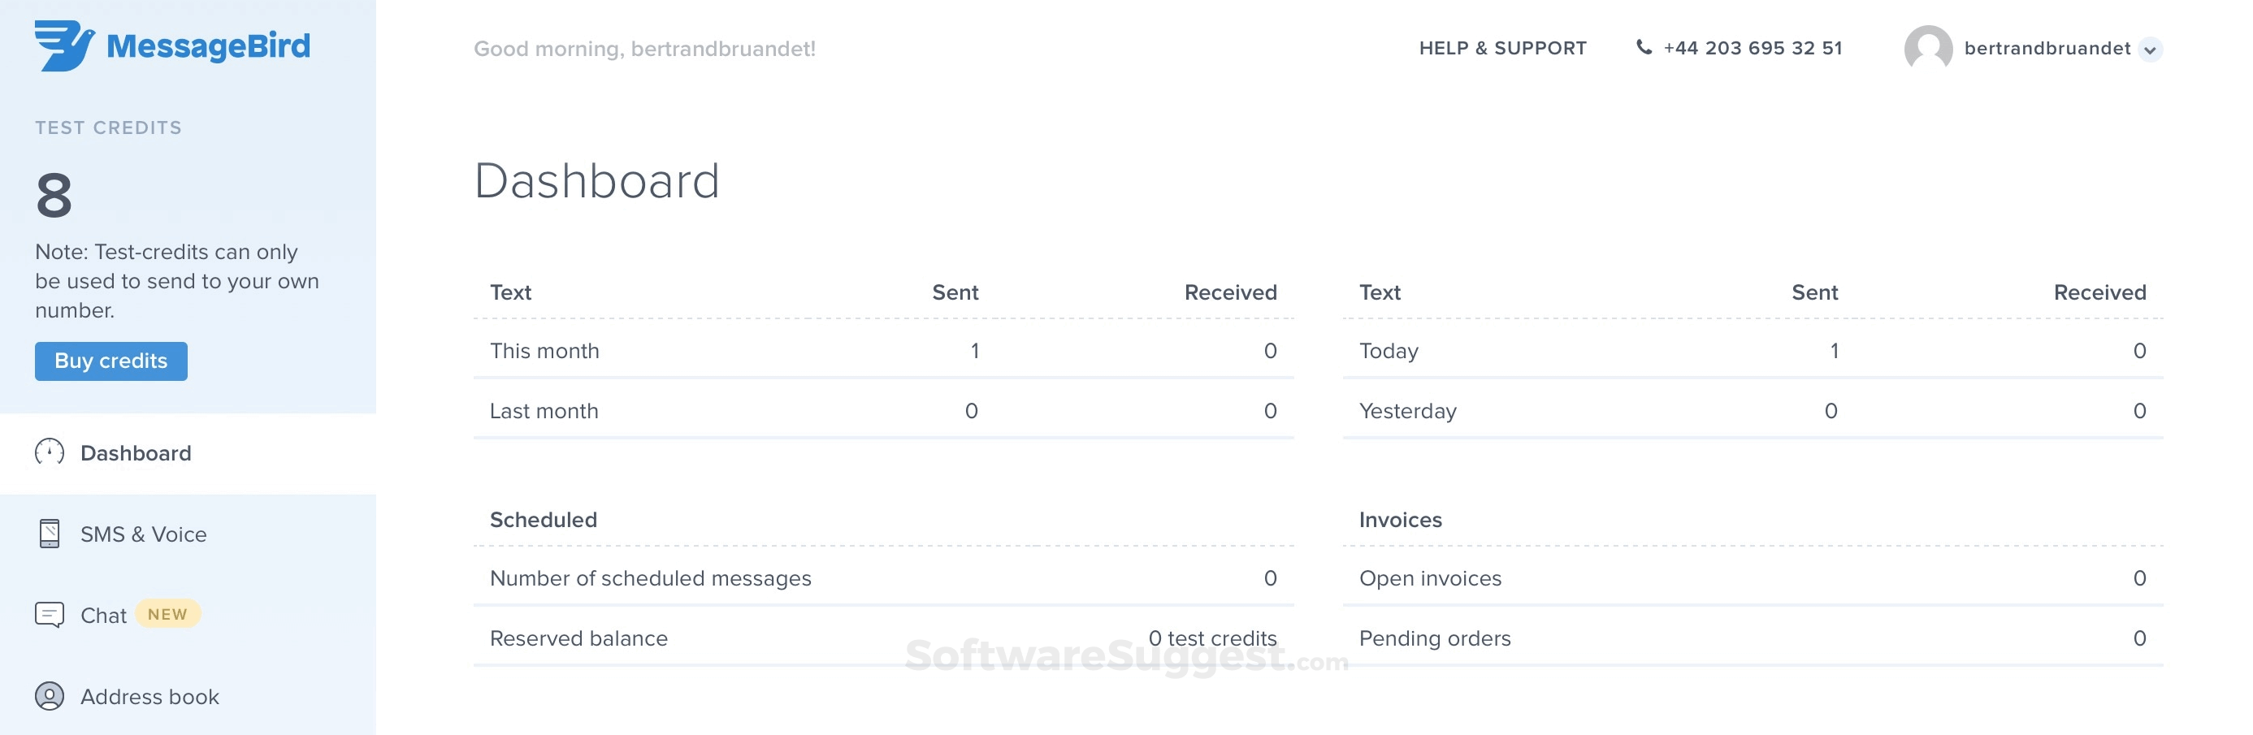
Task: Click the Chat speech bubble icon
Action: (50, 614)
